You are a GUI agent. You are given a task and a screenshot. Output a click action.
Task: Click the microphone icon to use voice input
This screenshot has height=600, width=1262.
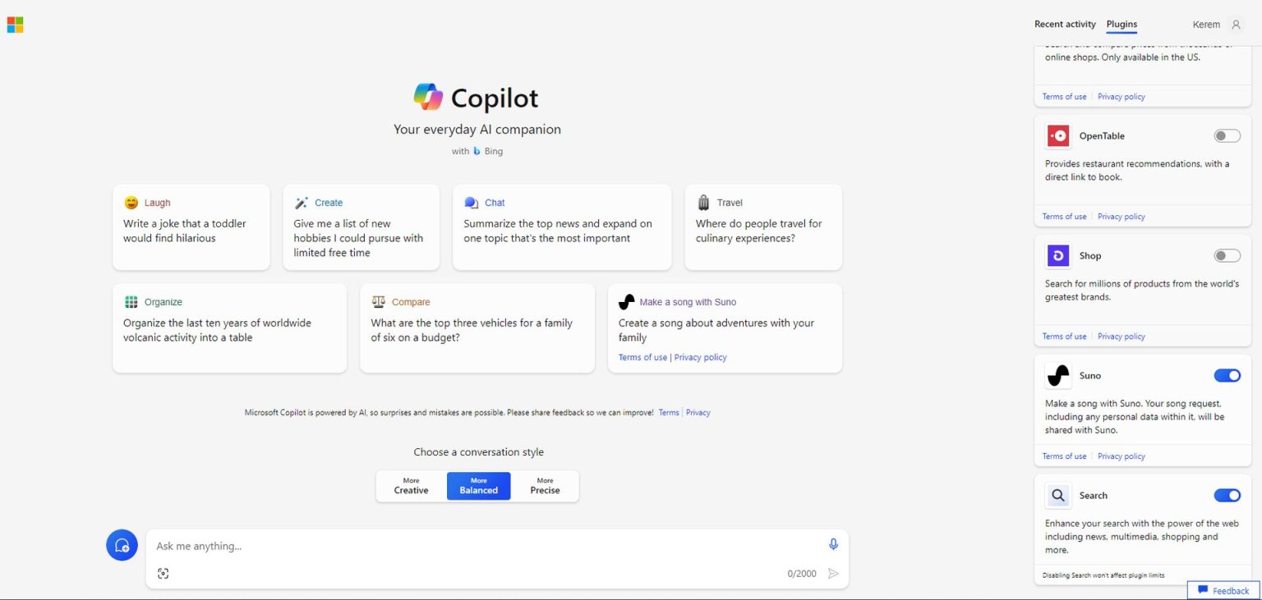832,544
